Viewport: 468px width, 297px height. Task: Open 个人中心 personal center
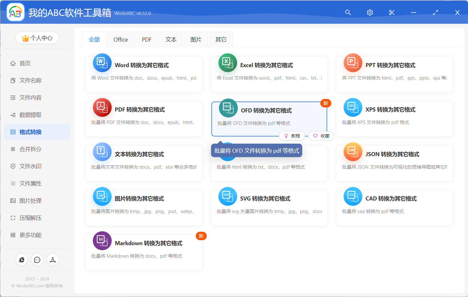[37, 37]
